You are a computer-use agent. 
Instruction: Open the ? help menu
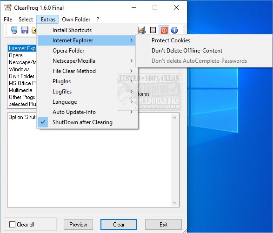tap(98, 20)
